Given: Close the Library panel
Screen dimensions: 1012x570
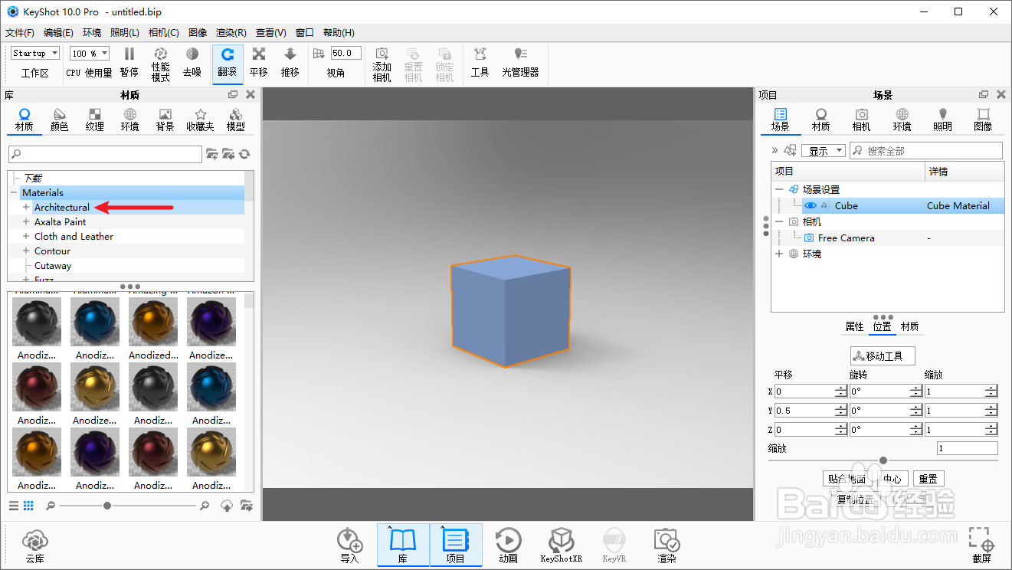Looking at the screenshot, I should [x=251, y=94].
